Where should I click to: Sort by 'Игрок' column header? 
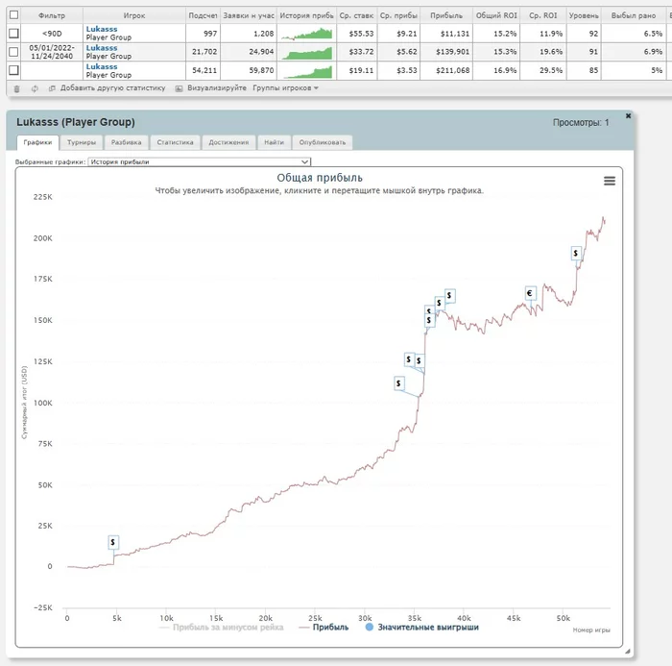pyautogui.click(x=134, y=15)
